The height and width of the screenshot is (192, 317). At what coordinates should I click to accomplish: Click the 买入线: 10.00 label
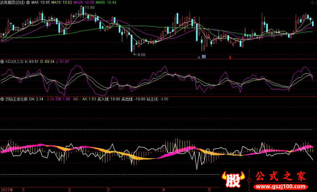coord(109,99)
